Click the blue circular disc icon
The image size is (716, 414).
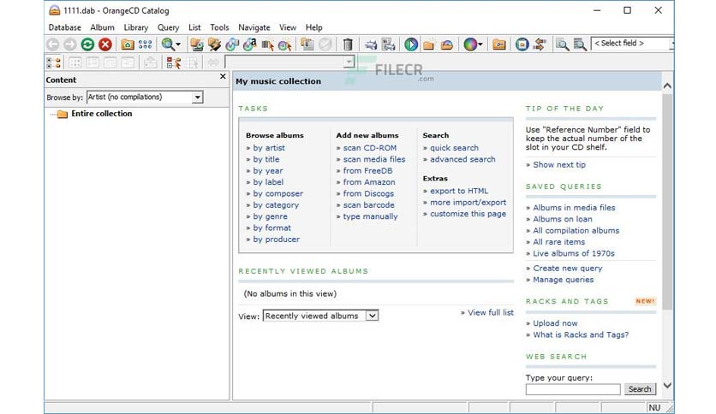(522, 44)
